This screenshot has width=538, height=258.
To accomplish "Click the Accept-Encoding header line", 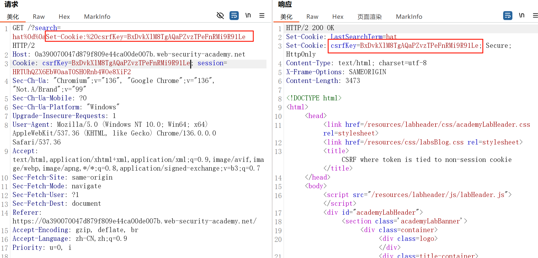I will (x=75, y=230).
